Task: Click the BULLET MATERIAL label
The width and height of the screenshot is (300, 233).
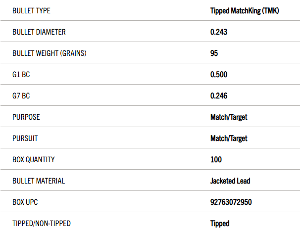Action: [39, 181]
